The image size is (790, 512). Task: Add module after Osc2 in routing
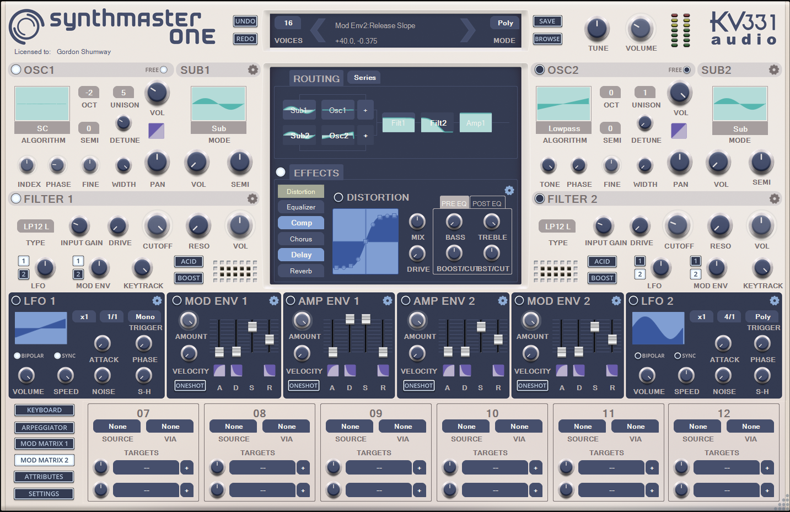pyautogui.click(x=365, y=136)
